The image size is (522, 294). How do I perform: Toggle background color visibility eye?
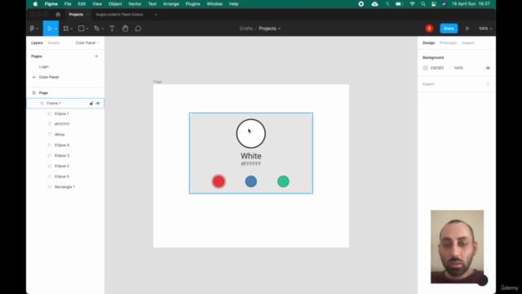point(488,68)
